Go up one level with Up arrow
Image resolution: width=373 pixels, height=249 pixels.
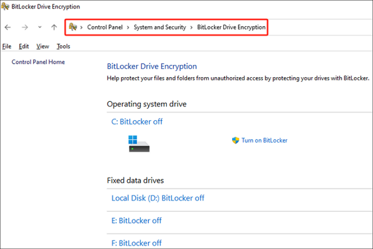coord(54,27)
